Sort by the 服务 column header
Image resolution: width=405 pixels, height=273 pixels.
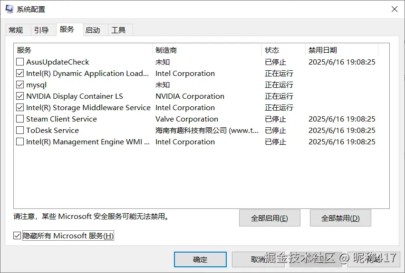click(x=83, y=50)
